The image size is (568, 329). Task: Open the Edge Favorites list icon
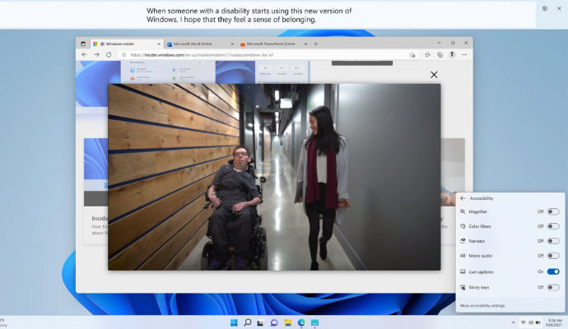coord(428,54)
